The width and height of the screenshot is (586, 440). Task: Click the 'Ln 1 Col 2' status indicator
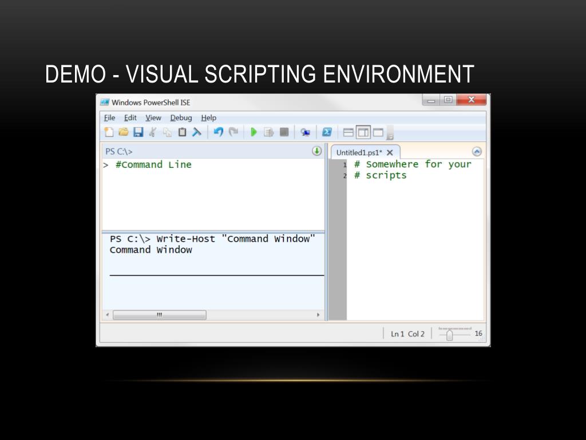tap(407, 334)
